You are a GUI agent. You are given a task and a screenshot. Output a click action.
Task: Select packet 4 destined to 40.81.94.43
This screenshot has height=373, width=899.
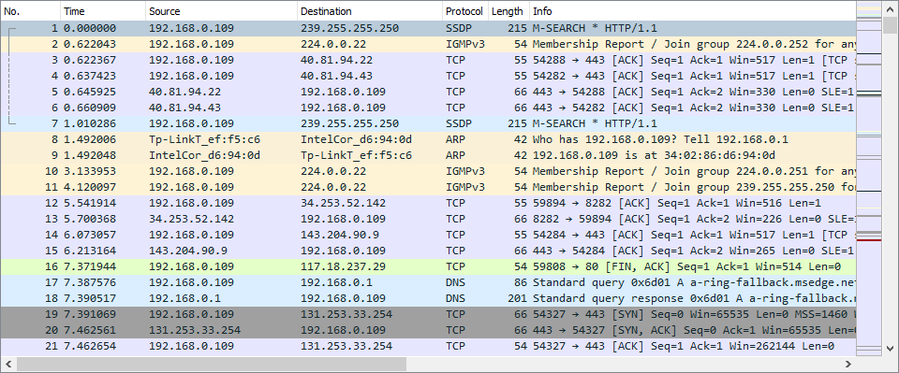[428, 76]
